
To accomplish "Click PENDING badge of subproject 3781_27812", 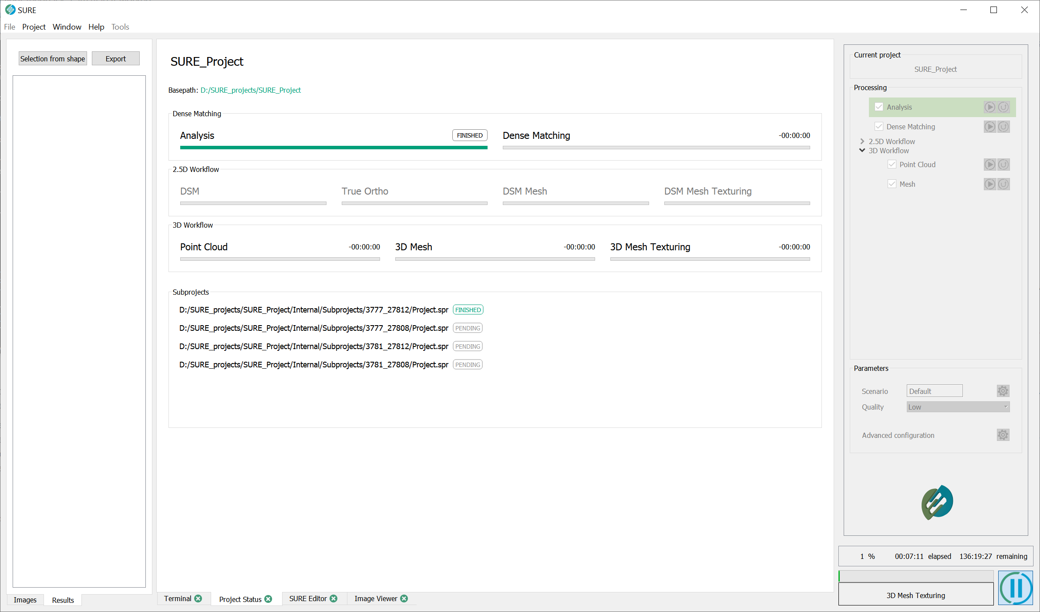I will click(x=468, y=346).
